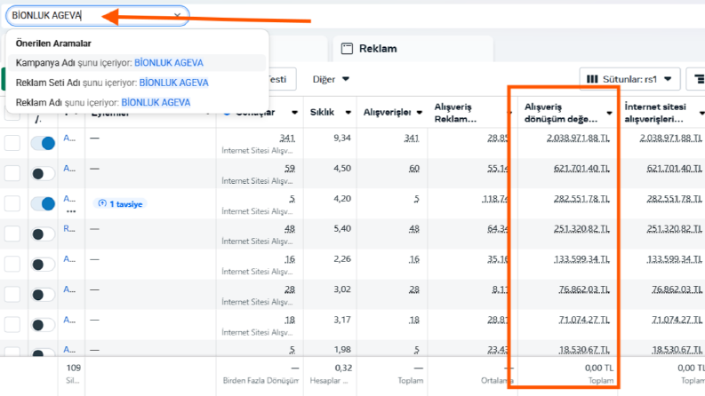Click conversion value 621.701,40 TL in dönüşüm column
The image size is (705, 396).
(581, 169)
